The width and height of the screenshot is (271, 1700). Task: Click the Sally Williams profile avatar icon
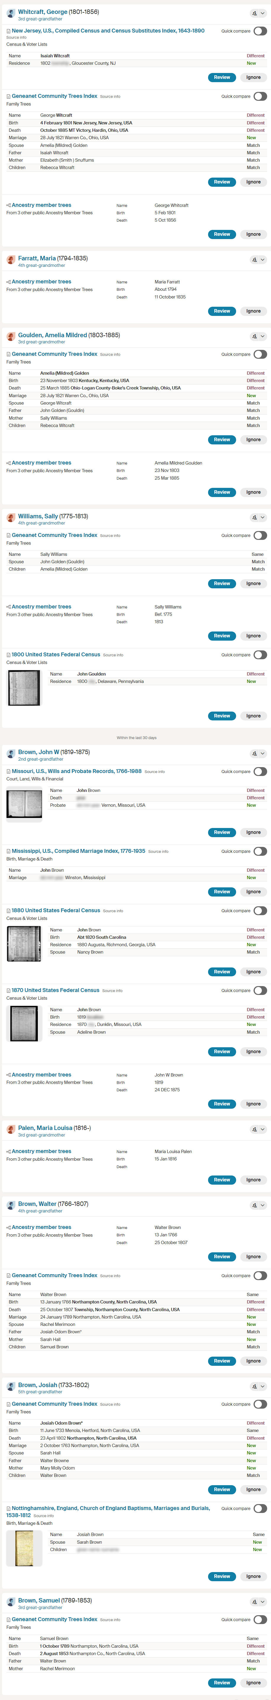coord(11,518)
